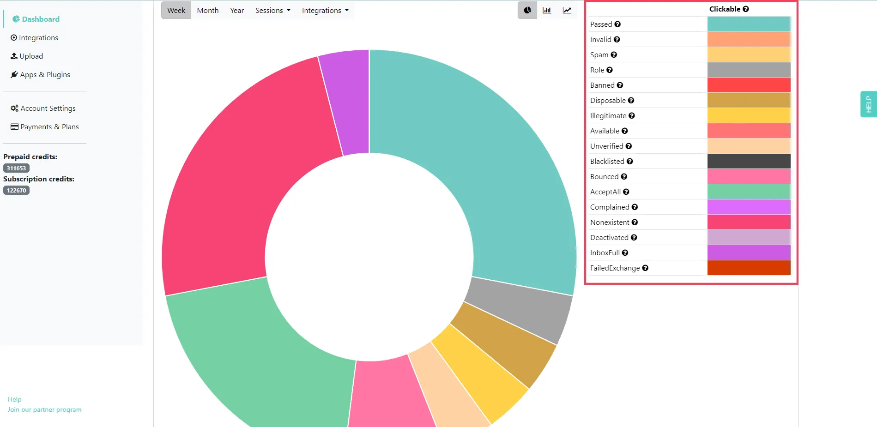
Task: Open the Sessions dropdown
Action: (x=273, y=10)
